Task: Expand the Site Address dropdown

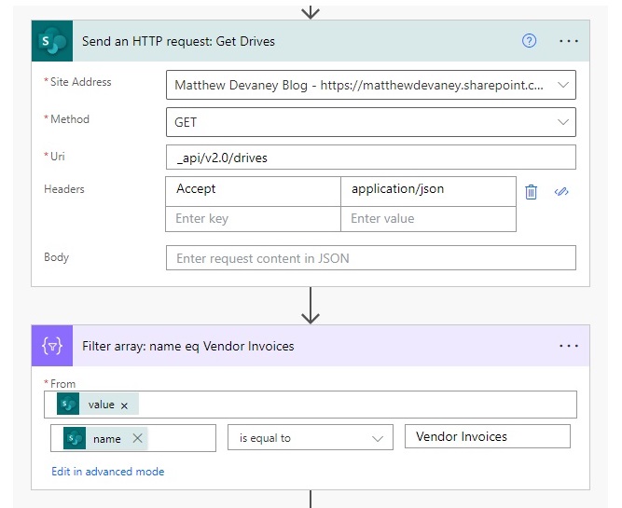Action: [562, 85]
